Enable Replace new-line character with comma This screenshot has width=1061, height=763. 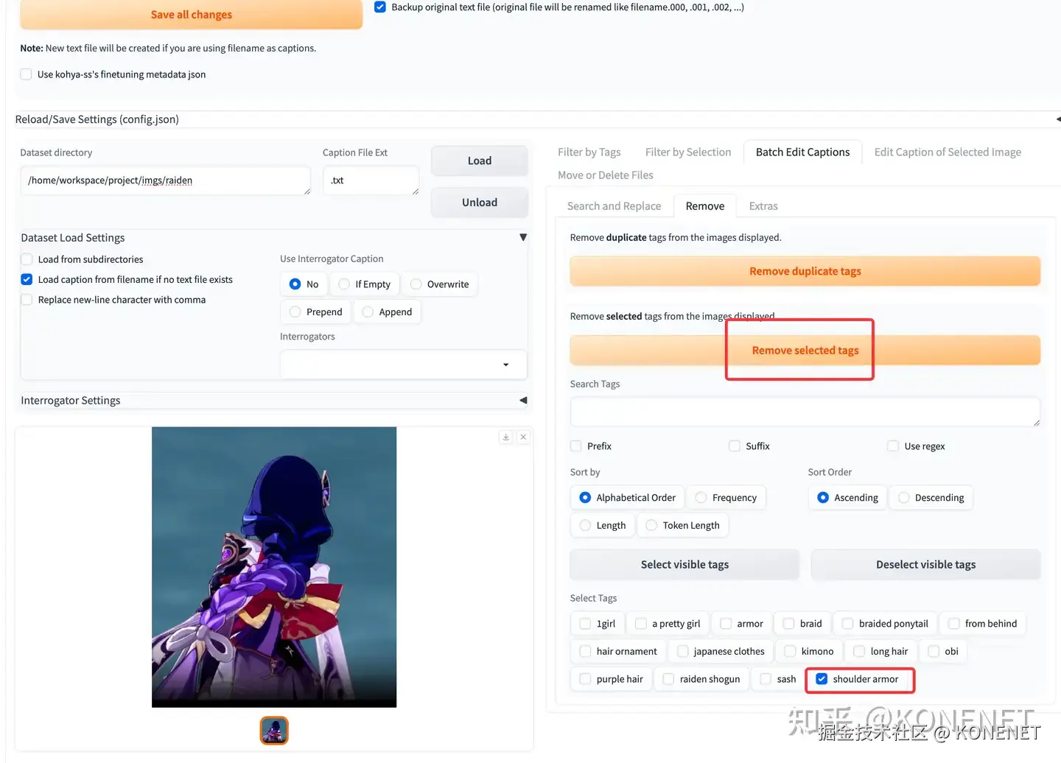27,300
